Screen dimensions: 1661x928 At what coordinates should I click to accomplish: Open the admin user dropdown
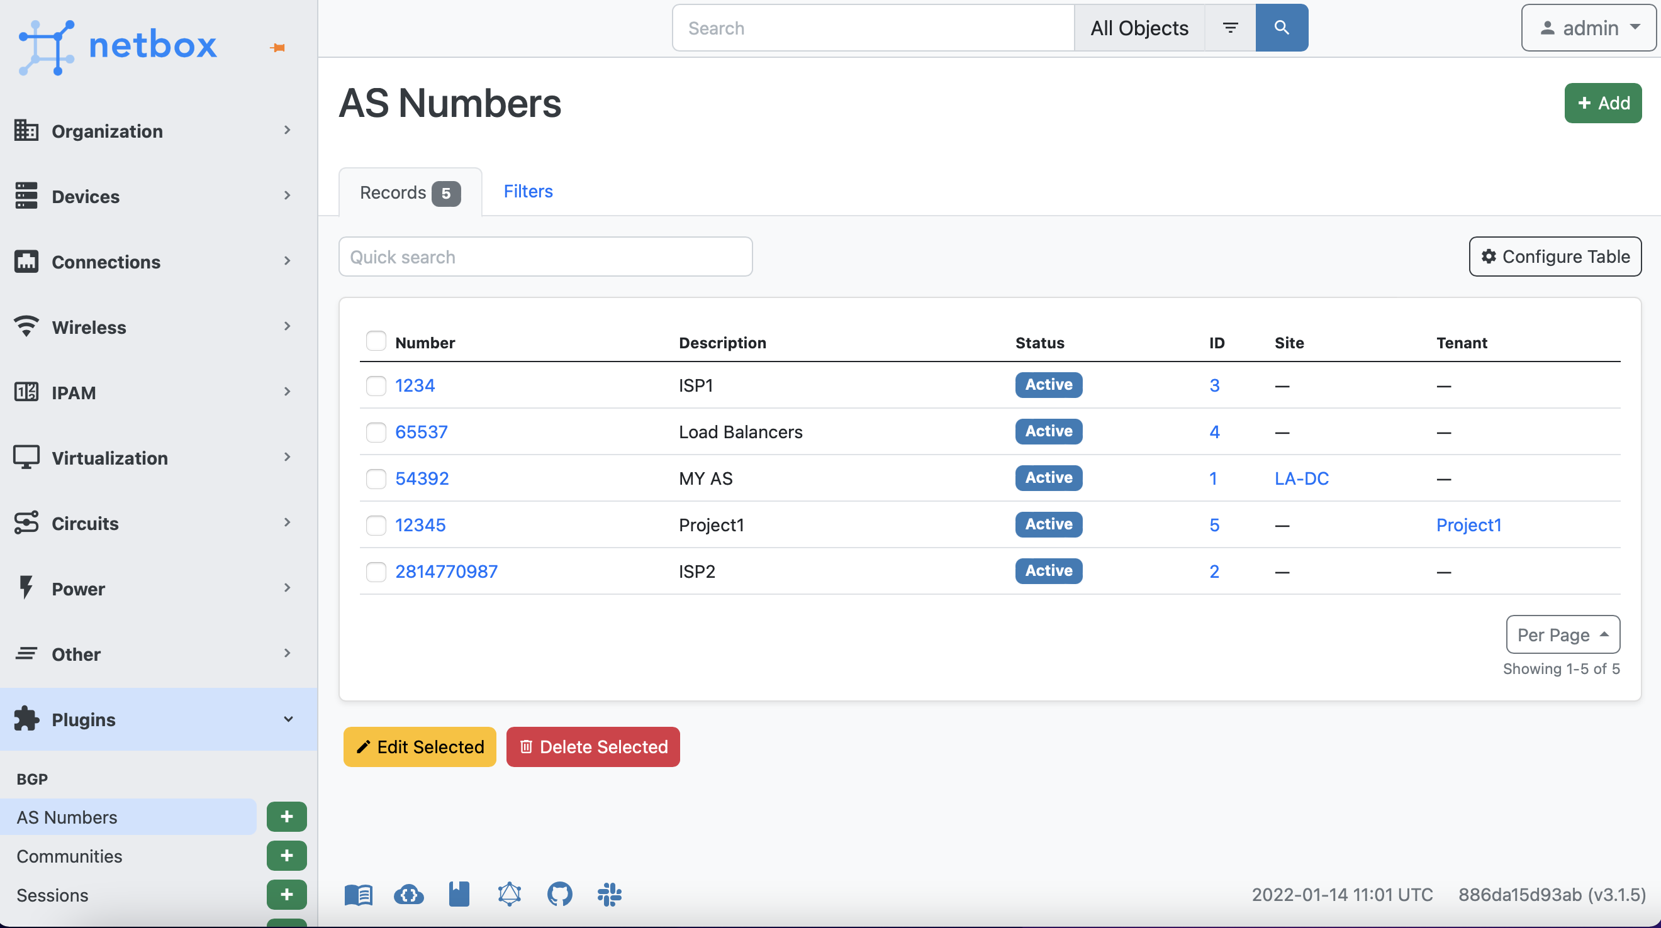[1589, 28]
